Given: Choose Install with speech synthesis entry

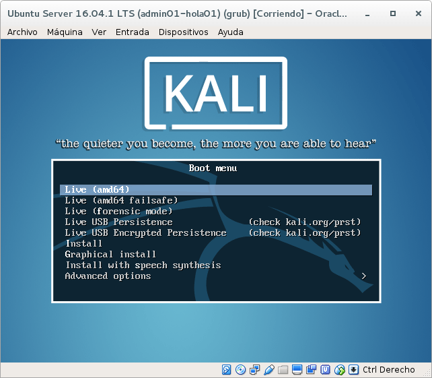Looking at the screenshot, I should [x=216, y=265].
